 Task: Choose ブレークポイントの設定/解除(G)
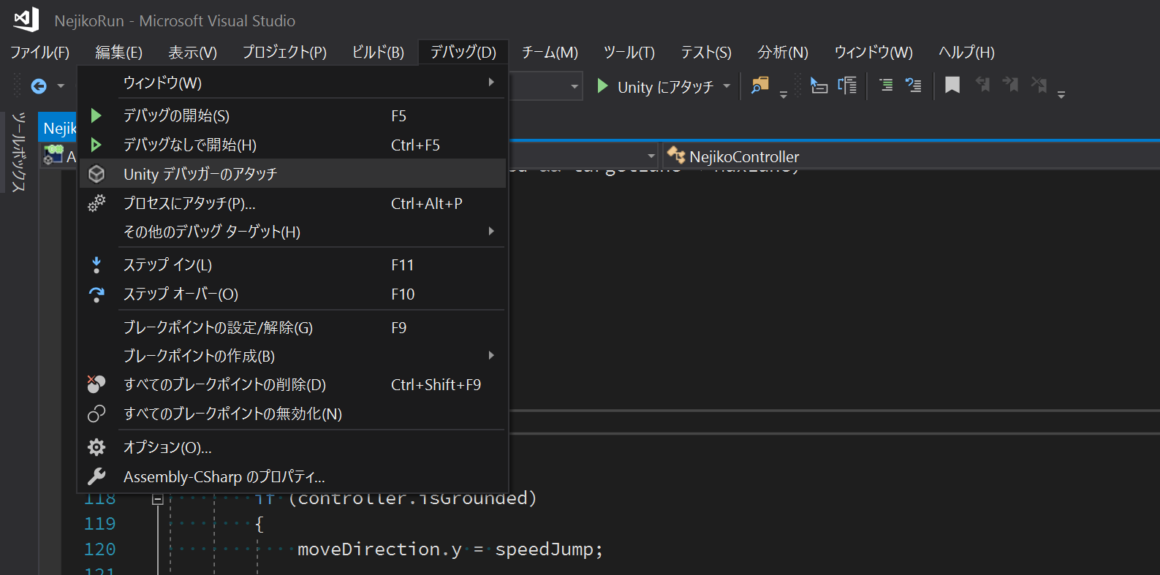click(x=292, y=327)
